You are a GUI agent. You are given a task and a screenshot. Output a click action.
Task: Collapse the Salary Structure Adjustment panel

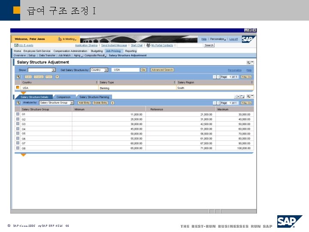pyautogui.click(x=252, y=63)
